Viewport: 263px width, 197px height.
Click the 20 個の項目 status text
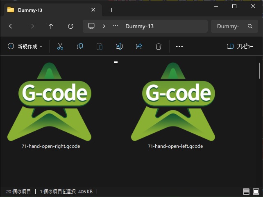tap(18, 191)
